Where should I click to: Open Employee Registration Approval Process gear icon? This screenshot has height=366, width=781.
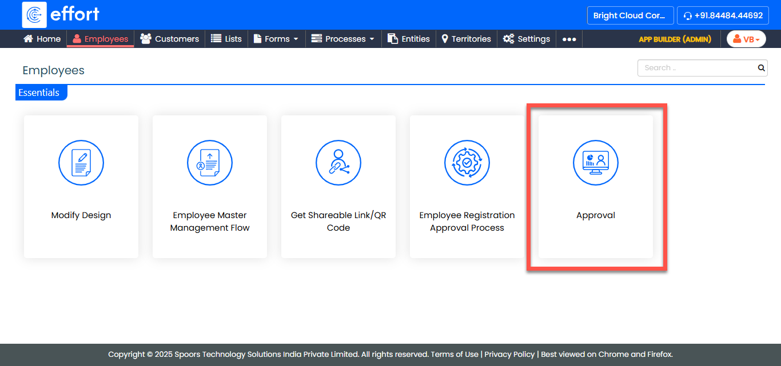point(467,163)
